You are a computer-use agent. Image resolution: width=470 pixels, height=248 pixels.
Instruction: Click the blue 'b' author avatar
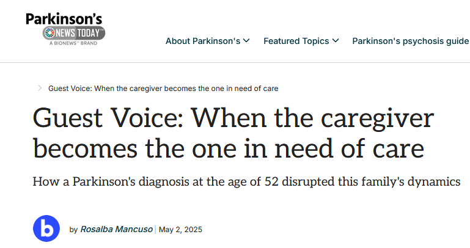tap(46, 229)
